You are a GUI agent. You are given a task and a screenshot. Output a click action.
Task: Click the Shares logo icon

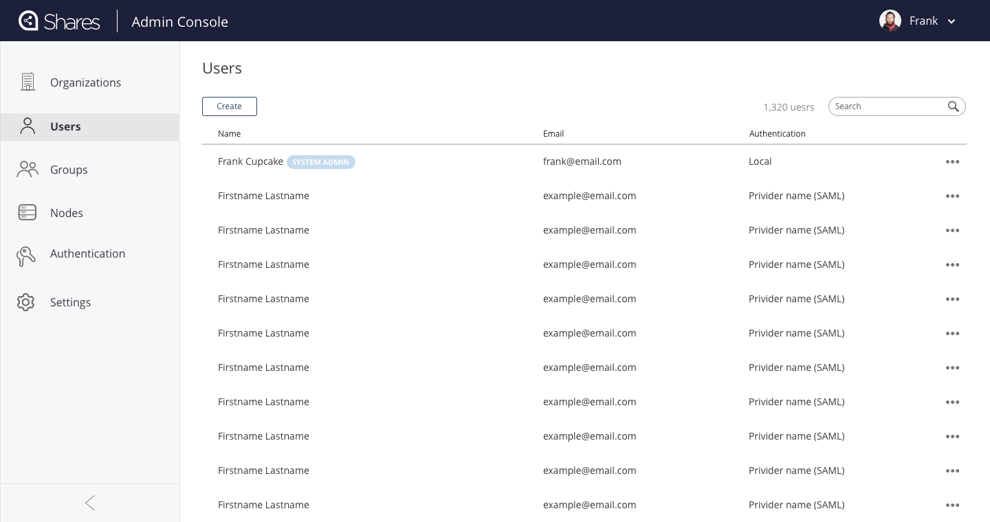pos(28,21)
